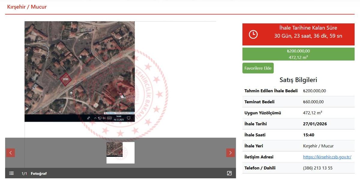This screenshot has width=360, height=181.
Task: Expand hidden tray chevron in photo's taskbar
Action: click(95, 118)
